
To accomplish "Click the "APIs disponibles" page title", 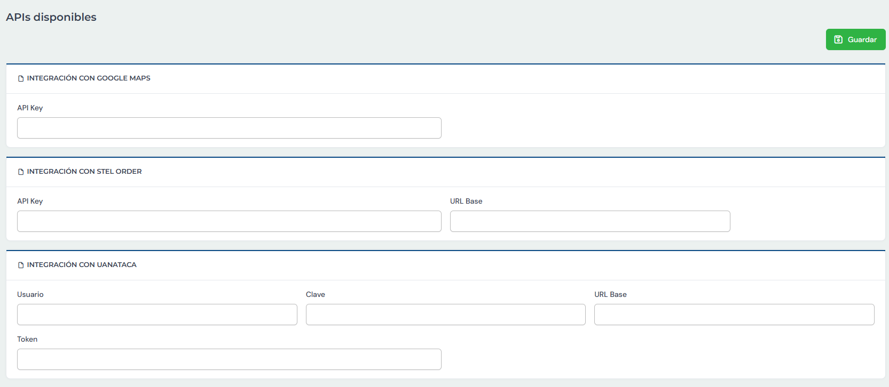I will tap(51, 17).
